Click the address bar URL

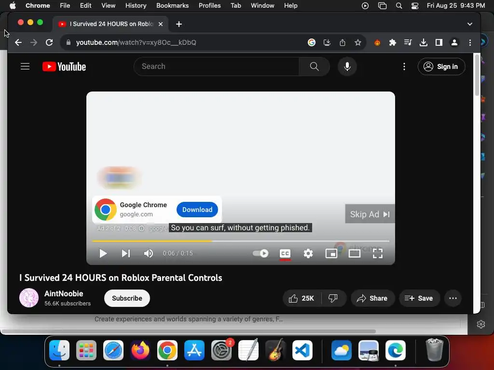point(136,42)
